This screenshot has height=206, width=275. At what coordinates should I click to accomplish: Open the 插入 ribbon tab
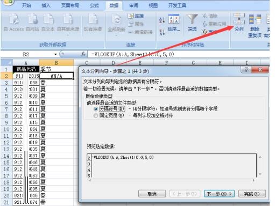click(x=46, y=5)
